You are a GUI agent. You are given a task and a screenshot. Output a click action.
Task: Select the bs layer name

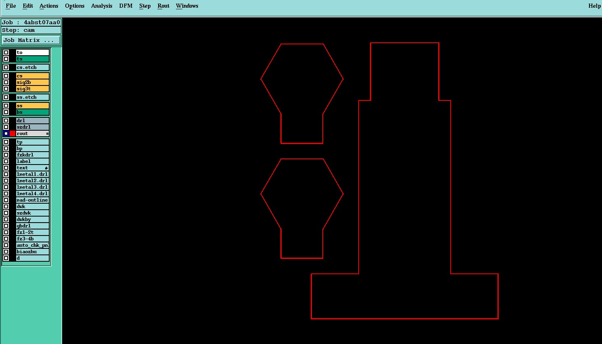(x=32, y=112)
